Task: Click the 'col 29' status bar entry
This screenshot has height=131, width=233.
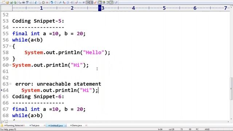Action: [x=171, y=130]
